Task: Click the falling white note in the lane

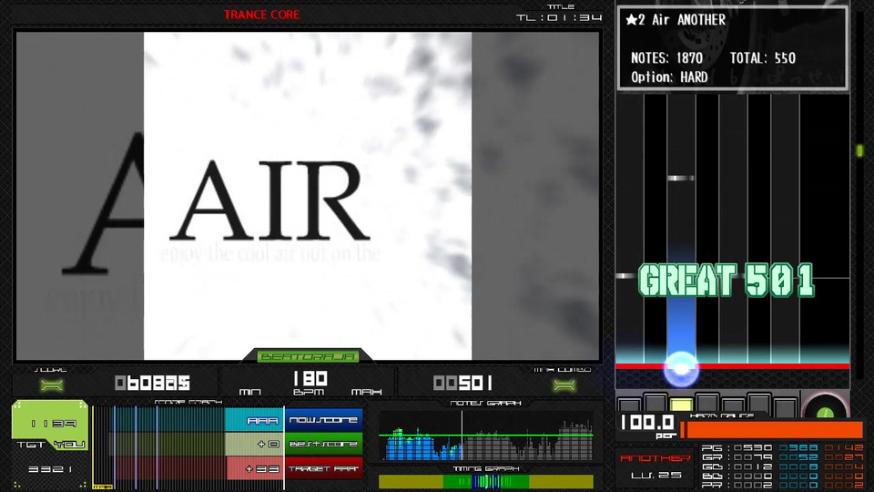Action: click(x=681, y=179)
